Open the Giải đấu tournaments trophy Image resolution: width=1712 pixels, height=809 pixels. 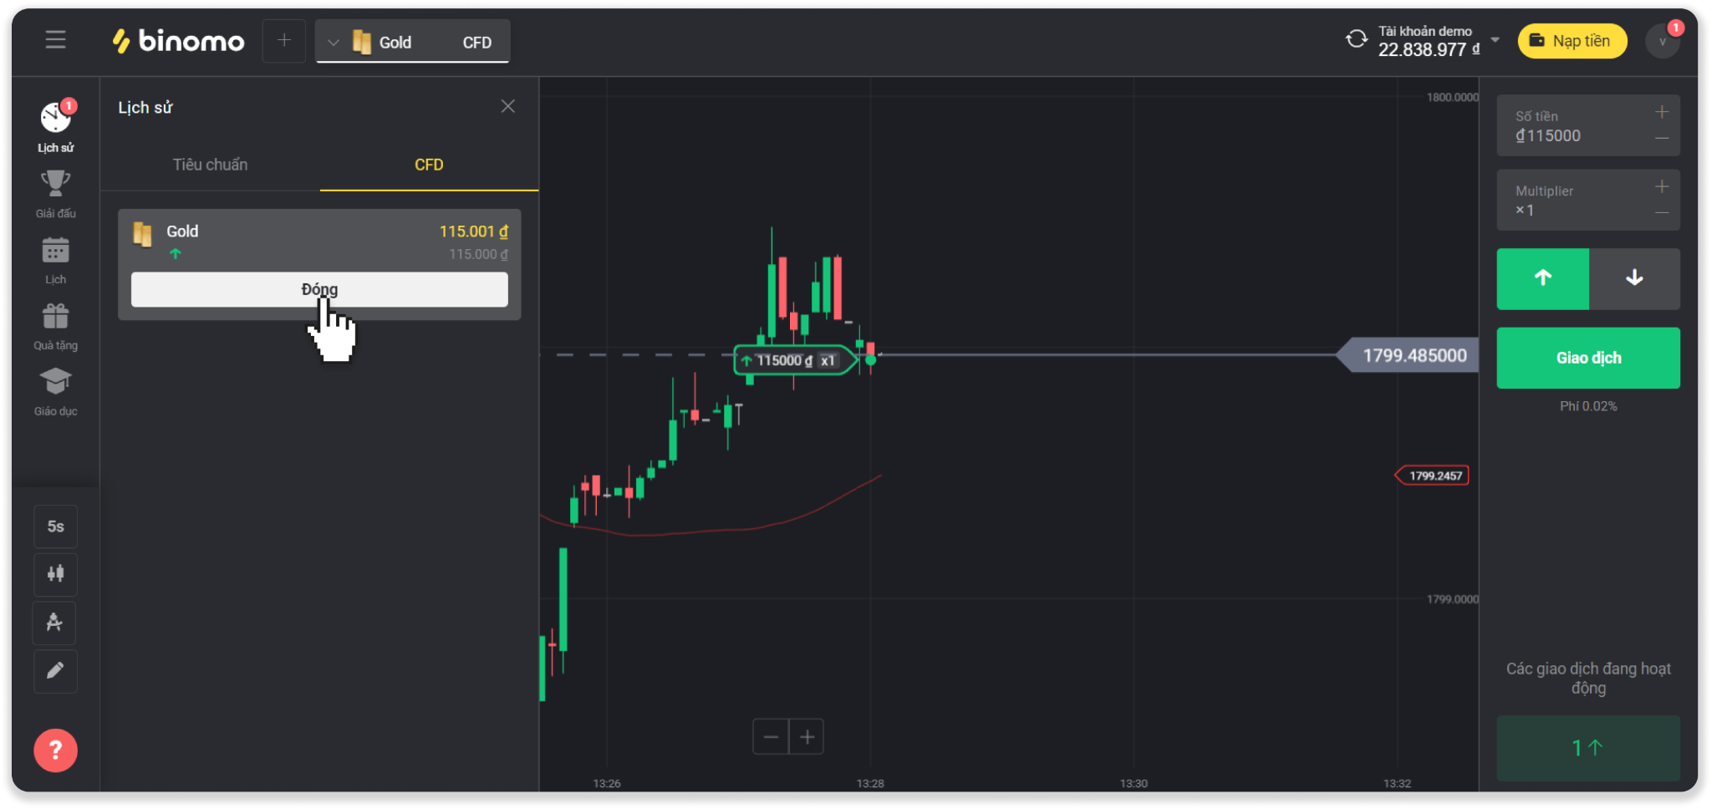point(55,184)
